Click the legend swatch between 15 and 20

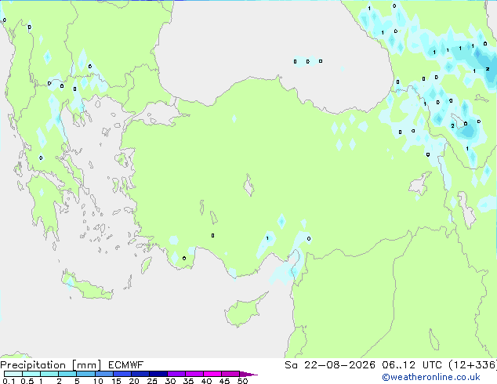pos(122,374)
